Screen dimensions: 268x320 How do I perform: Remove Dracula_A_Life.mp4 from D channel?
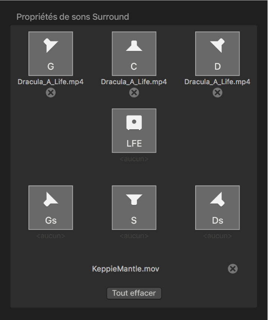tap(218, 93)
